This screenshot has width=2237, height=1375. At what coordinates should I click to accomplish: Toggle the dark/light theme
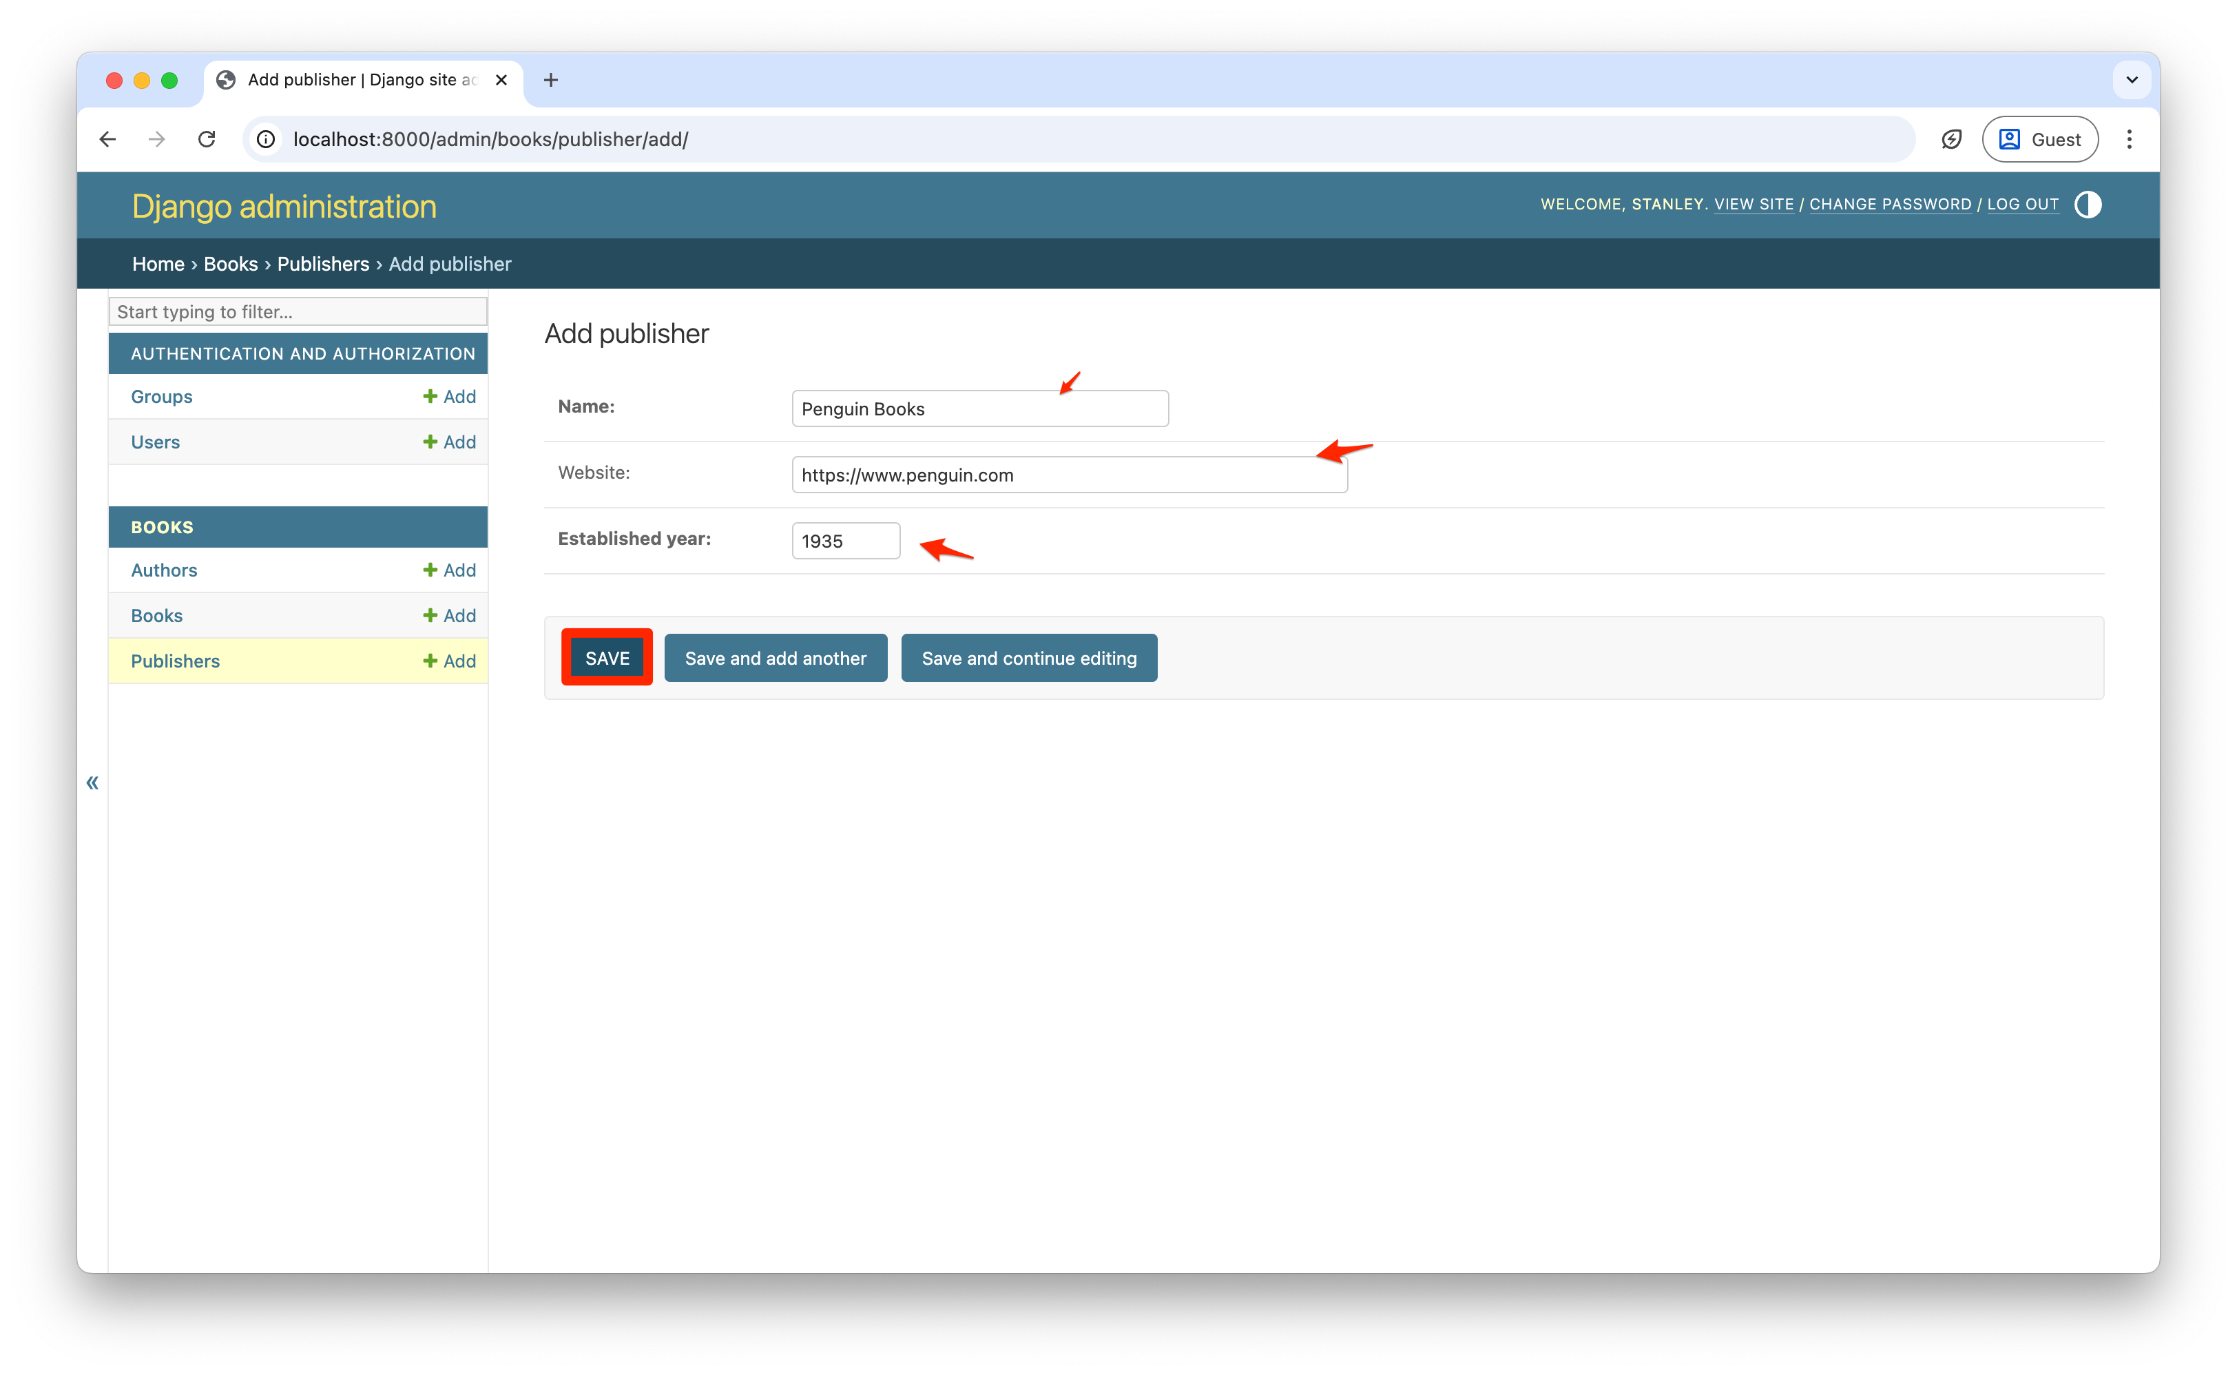2088,205
